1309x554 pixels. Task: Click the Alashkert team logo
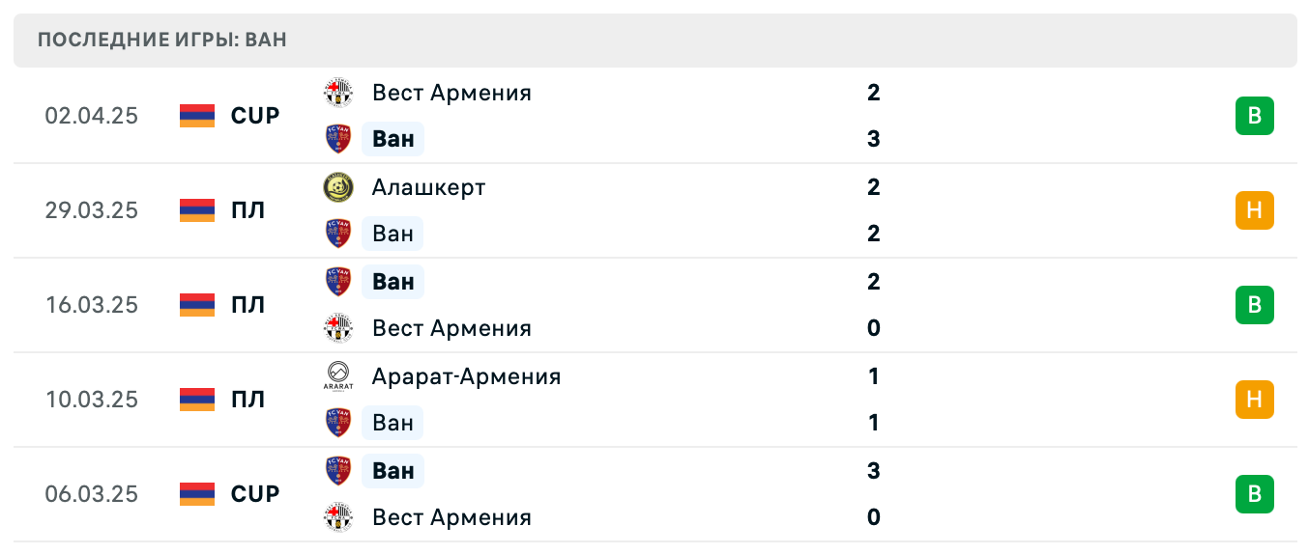pyautogui.click(x=338, y=187)
